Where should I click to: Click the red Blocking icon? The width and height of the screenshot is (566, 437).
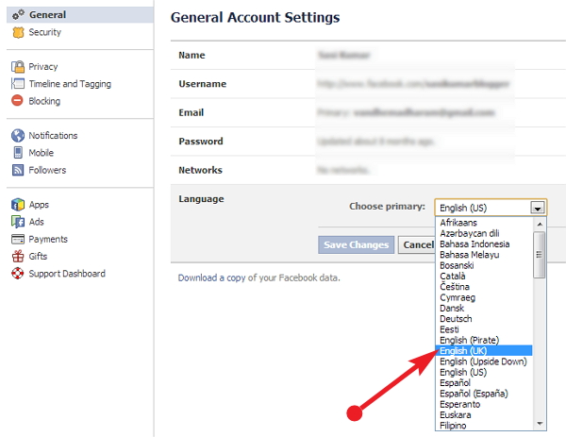(17, 100)
